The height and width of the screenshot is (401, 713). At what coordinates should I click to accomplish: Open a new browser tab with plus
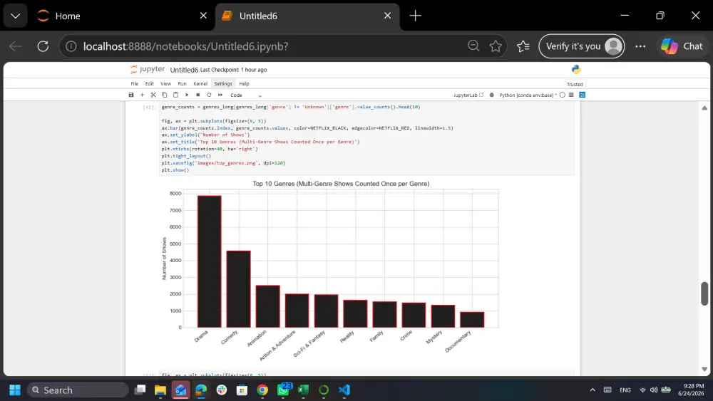pos(415,16)
